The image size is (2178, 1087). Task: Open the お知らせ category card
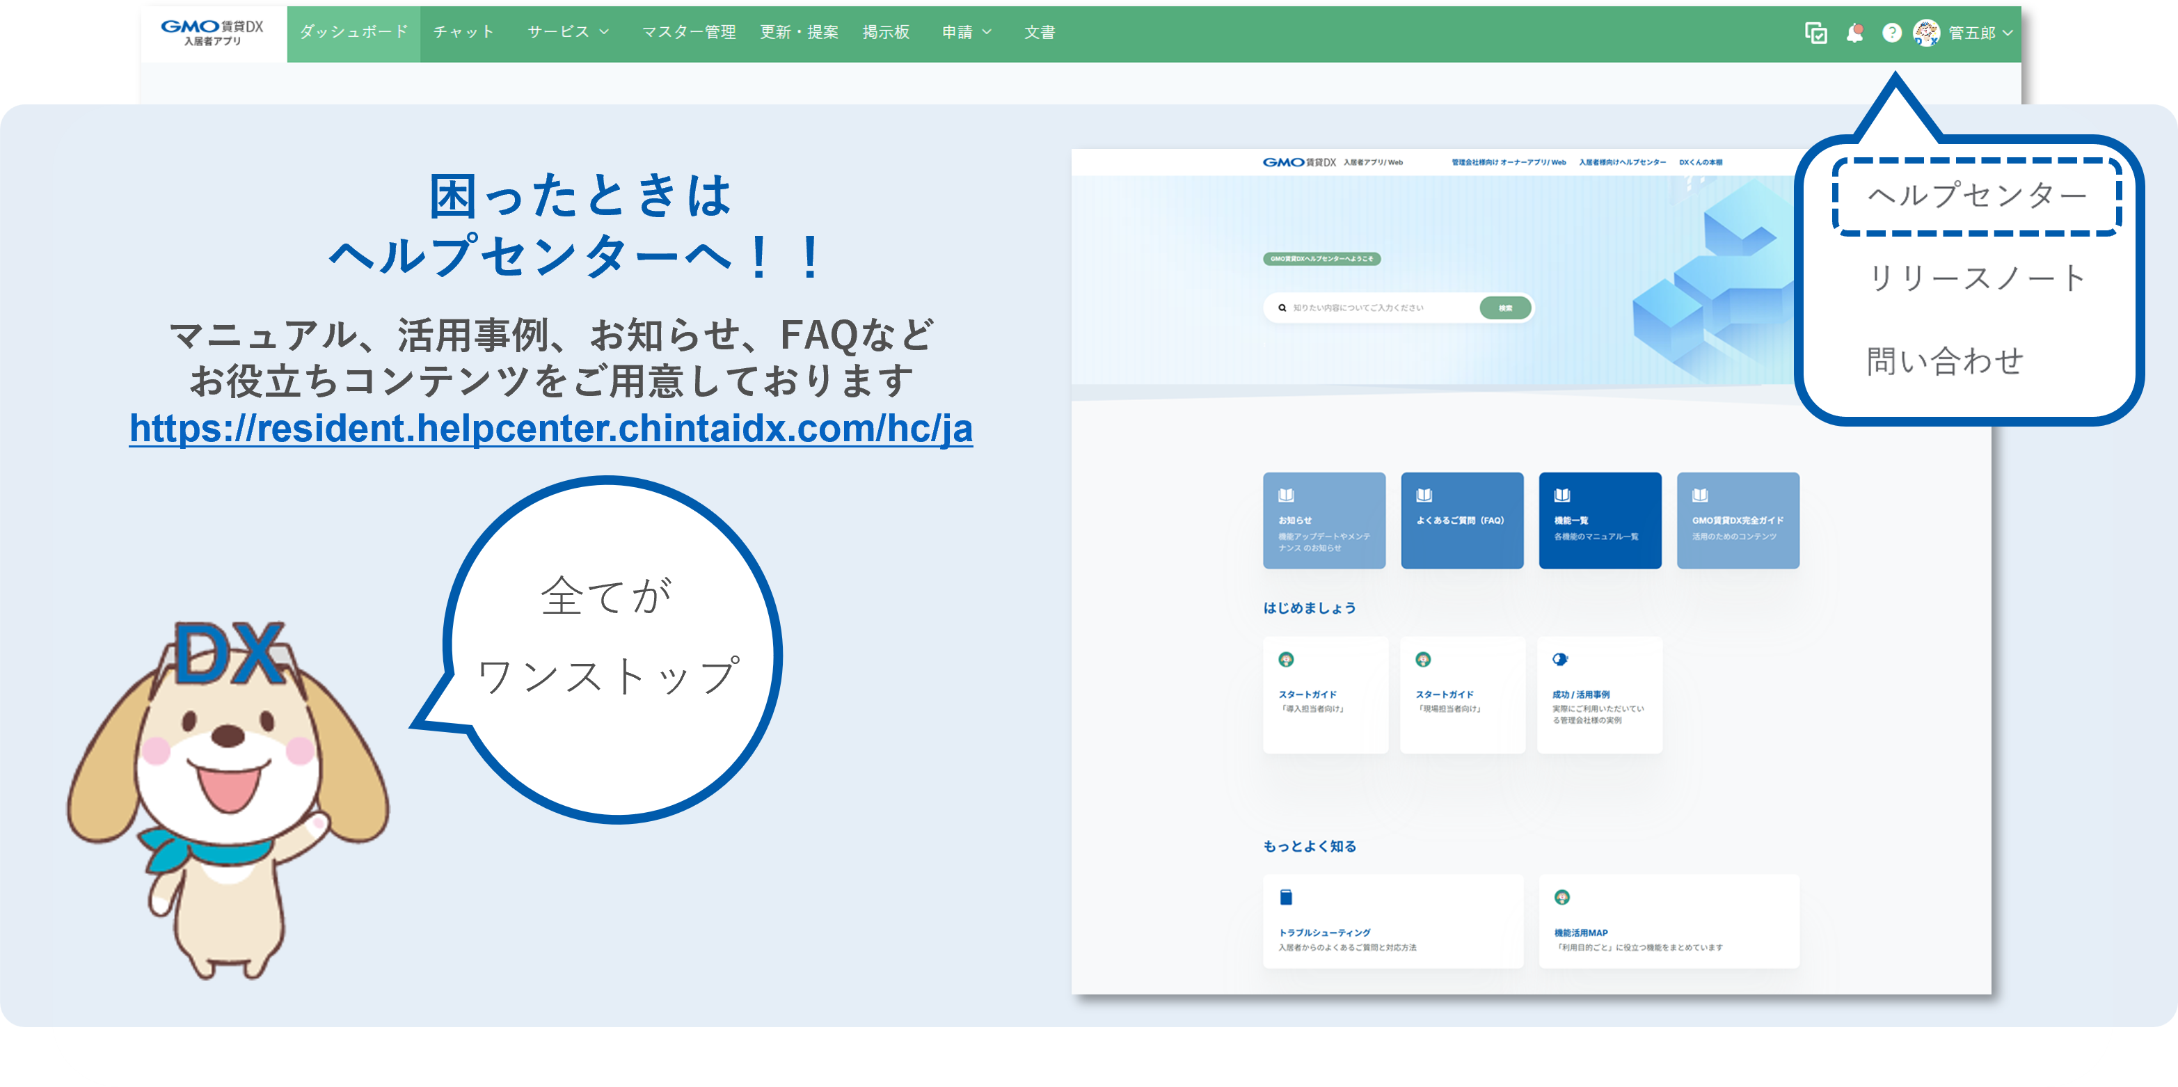(x=1324, y=520)
